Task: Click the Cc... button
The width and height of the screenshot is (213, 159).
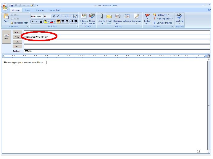Action: pos(17,42)
